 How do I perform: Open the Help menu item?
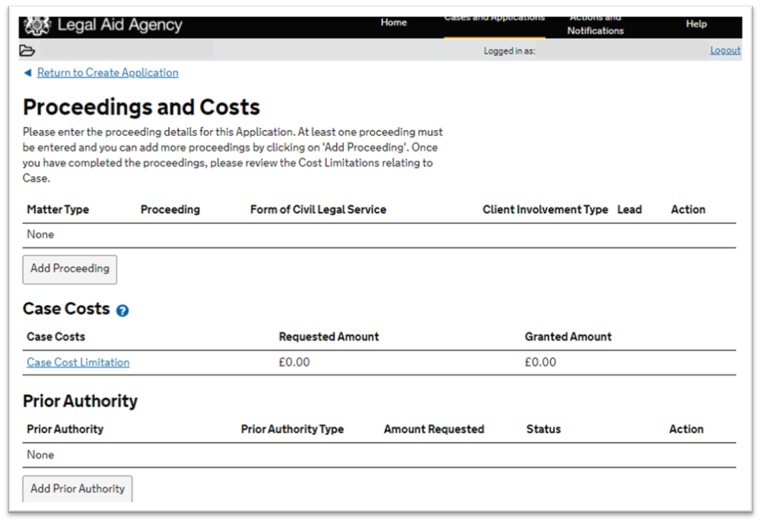[x=696, y=25]
